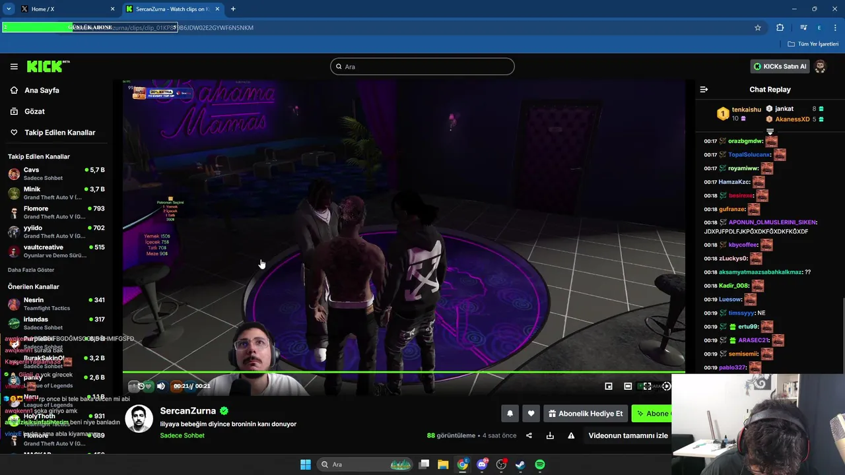The width and height of the screenshot is (845, 475).
Task: Open the hamburger sidebar menu
Action: pos(14,67)
